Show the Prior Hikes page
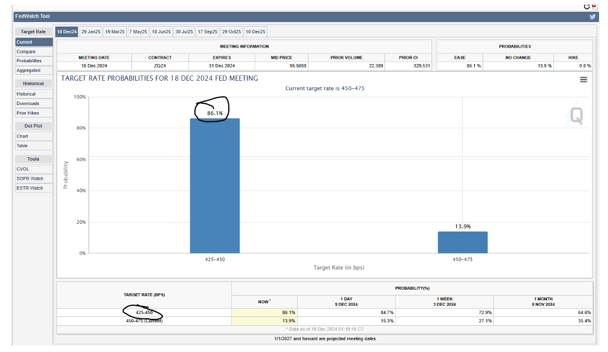The height and width of the screenshot is (352, 608). pos(34,113)
